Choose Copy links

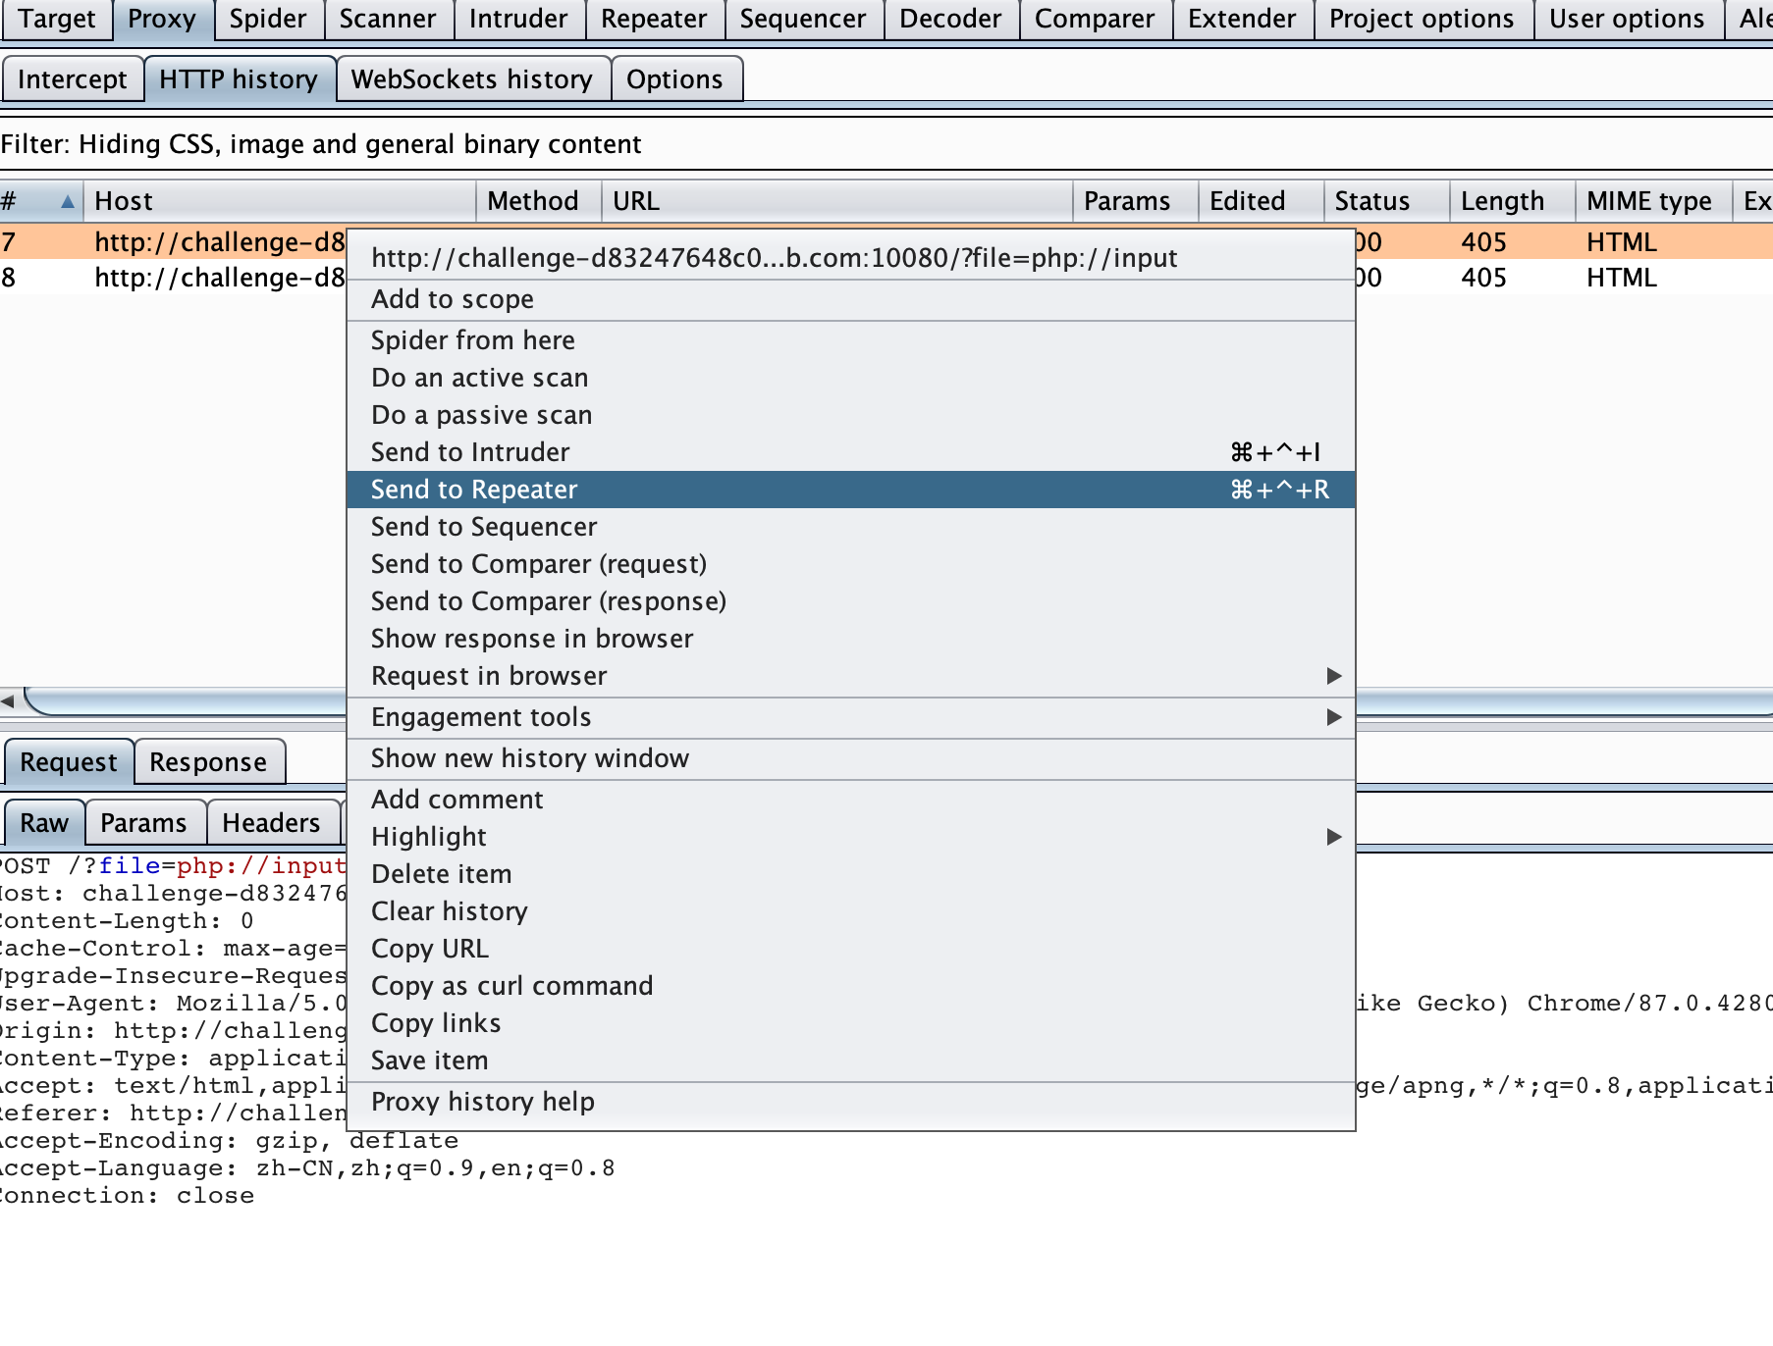pos(851,1023)
